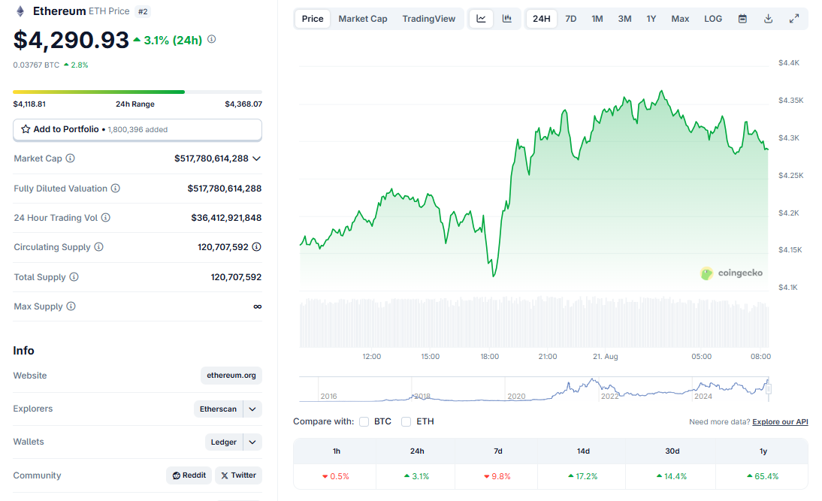
Task: Click the 1y value 65.4%
Action: 763,476
